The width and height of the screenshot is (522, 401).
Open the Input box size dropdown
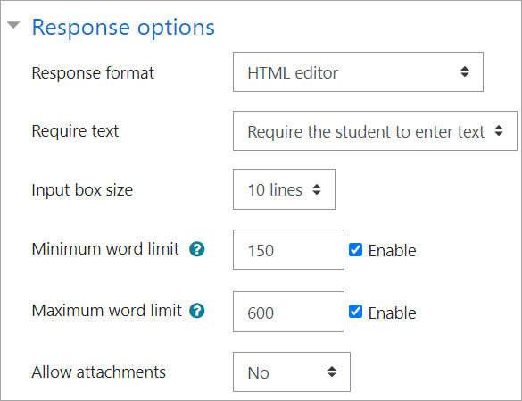coord(284,189)
